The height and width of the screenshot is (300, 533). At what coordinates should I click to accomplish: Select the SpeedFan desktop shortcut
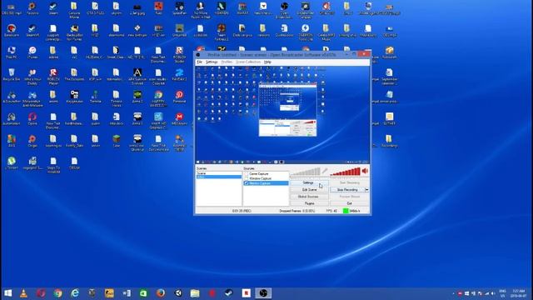pyautogui.click(x=180, y=8)
